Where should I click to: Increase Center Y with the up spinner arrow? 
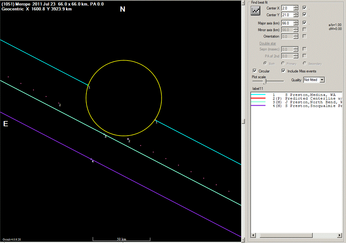pyautogui.click(x=296, y=13)
